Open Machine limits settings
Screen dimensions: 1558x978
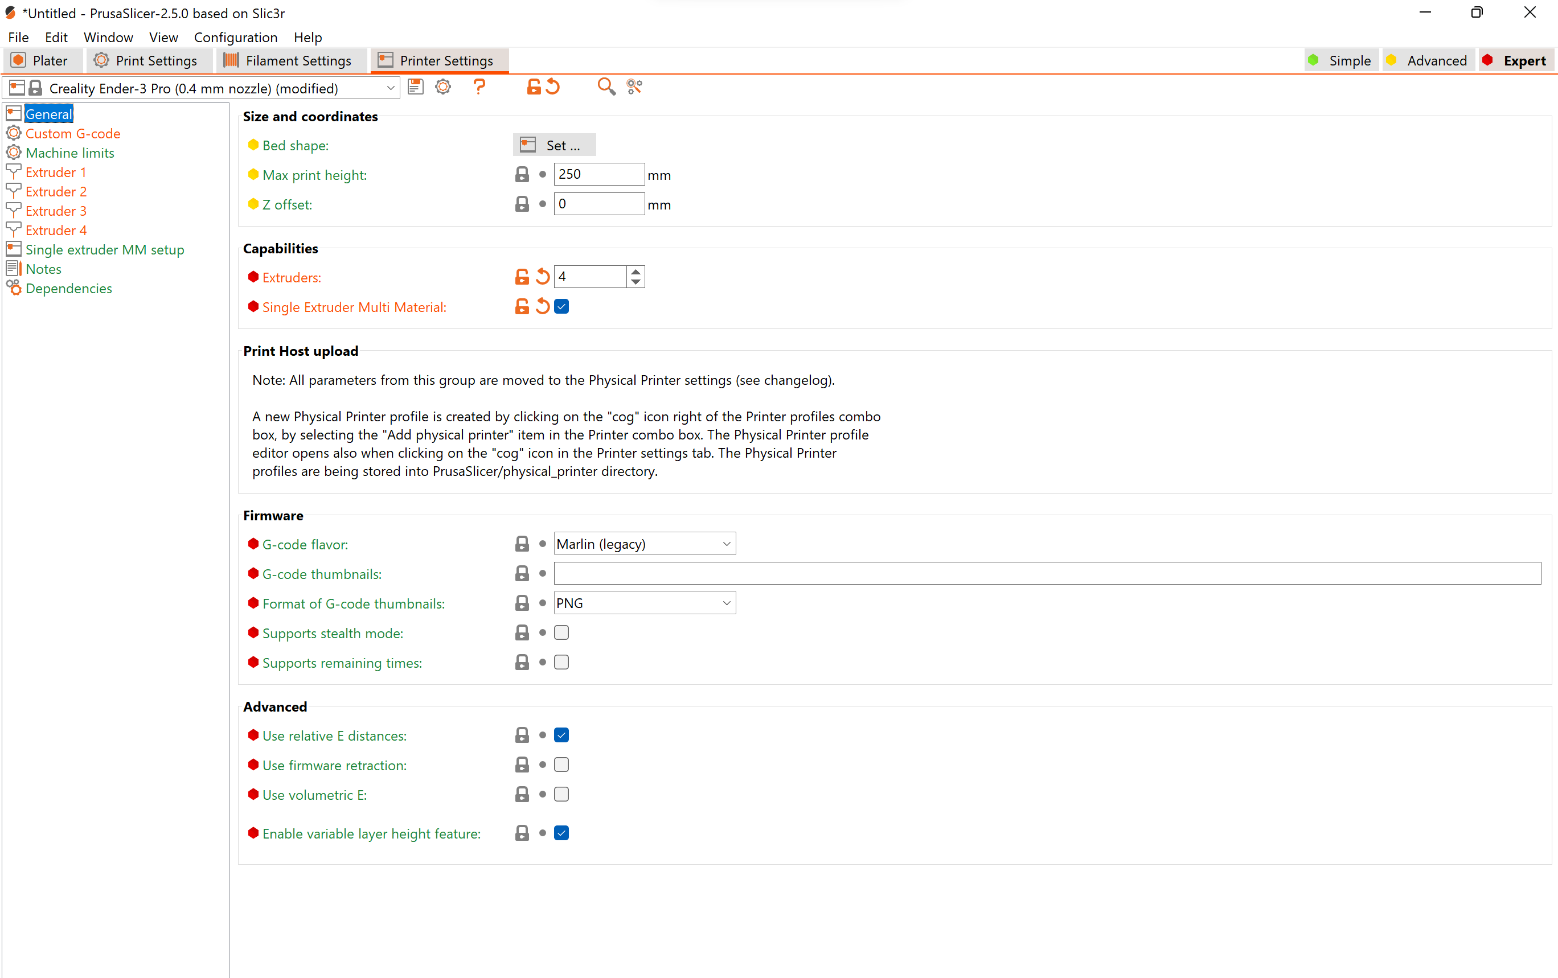[69, 152]
